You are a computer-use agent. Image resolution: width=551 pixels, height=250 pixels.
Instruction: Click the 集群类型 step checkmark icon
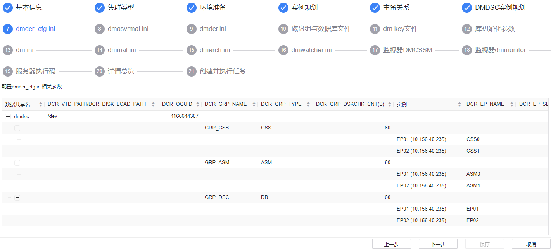pyautogui.click(x=100, y=8)
